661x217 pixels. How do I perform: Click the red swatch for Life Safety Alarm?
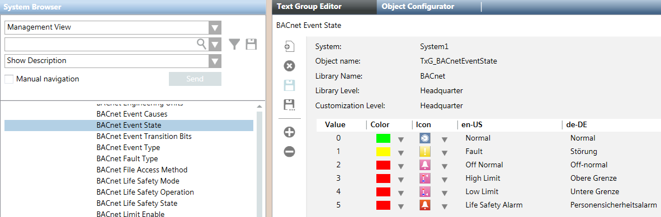point(383,206)
